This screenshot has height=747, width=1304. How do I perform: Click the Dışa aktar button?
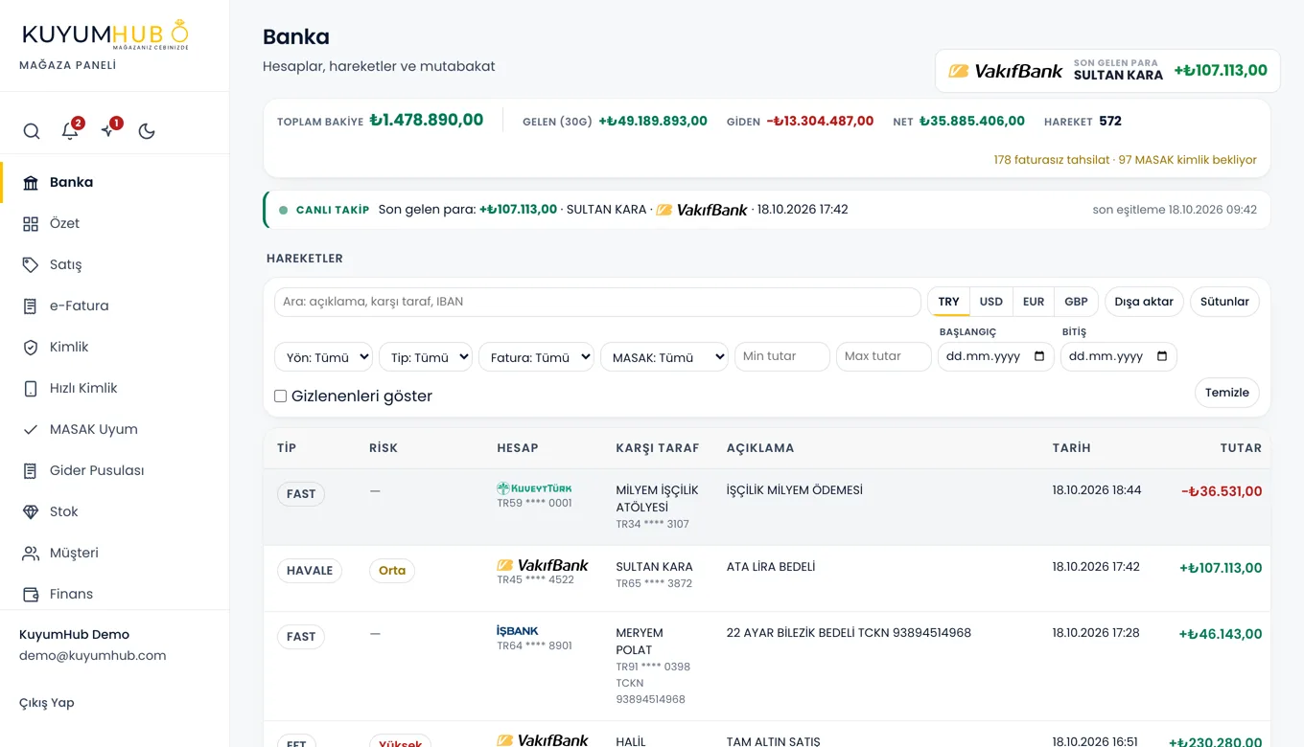pyautogui.click(x=1144, y=302)
